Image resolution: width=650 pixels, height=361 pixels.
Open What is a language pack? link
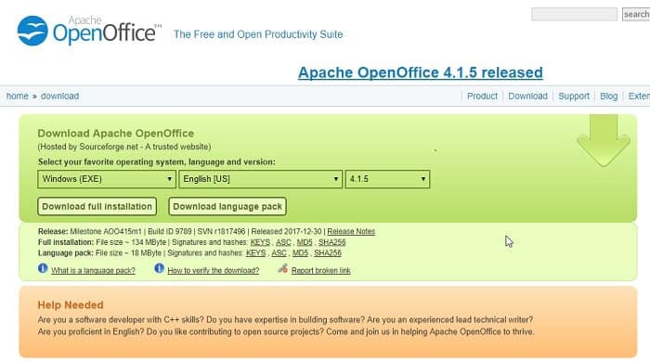[93, 271]
